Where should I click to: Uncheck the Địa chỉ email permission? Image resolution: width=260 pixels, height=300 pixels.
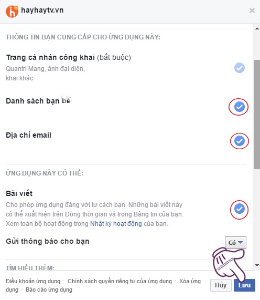(x=240, y=141)
